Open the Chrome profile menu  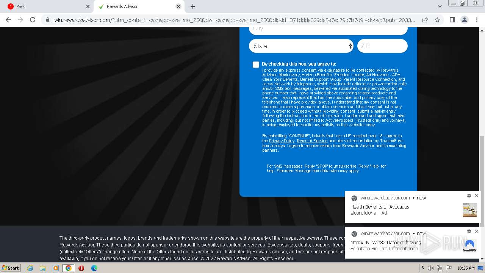(464, 20)
